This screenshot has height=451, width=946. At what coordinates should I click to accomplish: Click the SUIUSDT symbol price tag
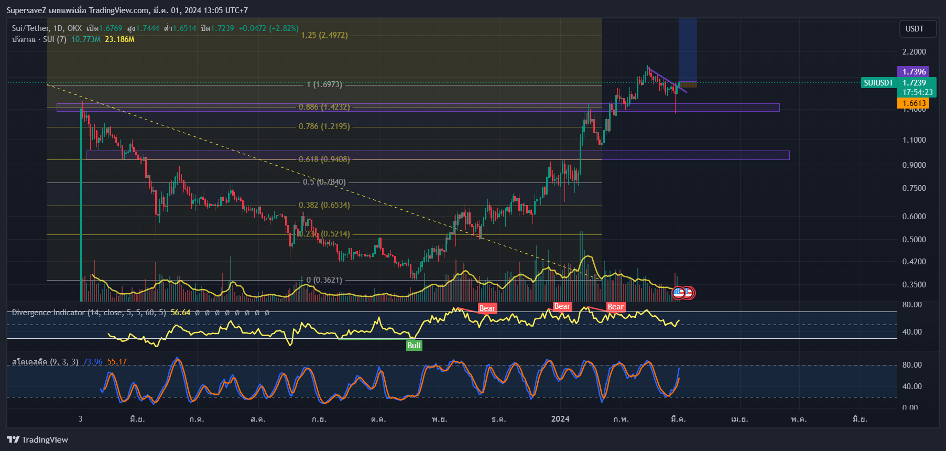(x=879, y=83)
